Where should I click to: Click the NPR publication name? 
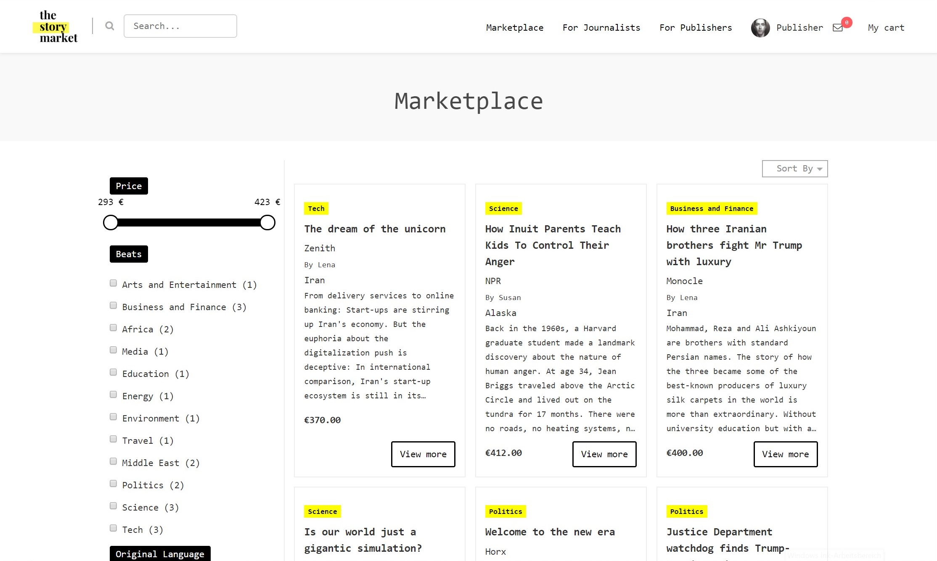[493, 281]
